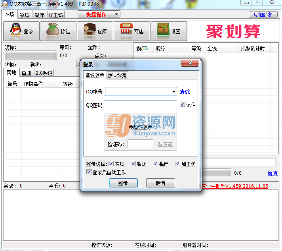Click the 聚划算 banner
This screenshot has width=282, height=251.
[x=233, y=31]
